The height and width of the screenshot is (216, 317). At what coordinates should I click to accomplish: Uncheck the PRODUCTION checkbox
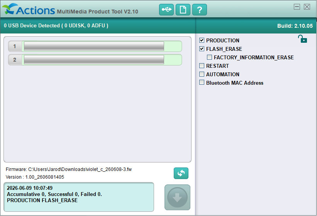pos(202,40)
